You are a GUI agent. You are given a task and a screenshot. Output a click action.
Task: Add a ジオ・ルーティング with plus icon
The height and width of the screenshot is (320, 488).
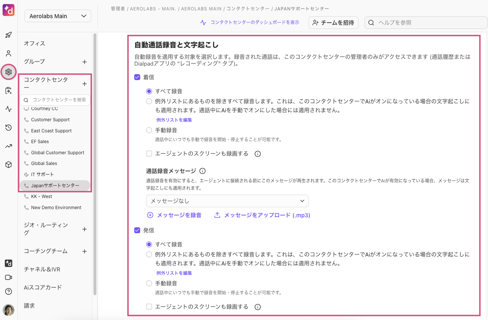pos(85,229)
